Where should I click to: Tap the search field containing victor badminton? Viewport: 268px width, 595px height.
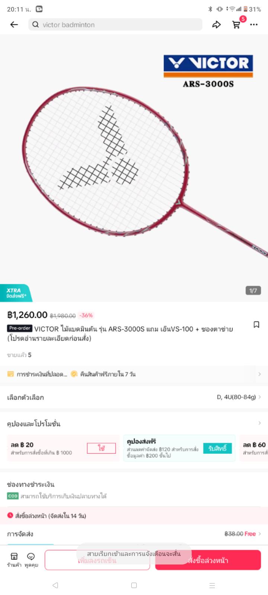click(x=115, y=25)
